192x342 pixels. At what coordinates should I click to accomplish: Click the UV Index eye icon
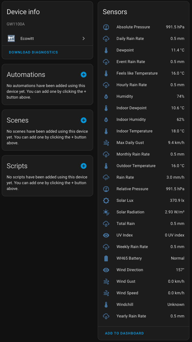pos(106,235)
